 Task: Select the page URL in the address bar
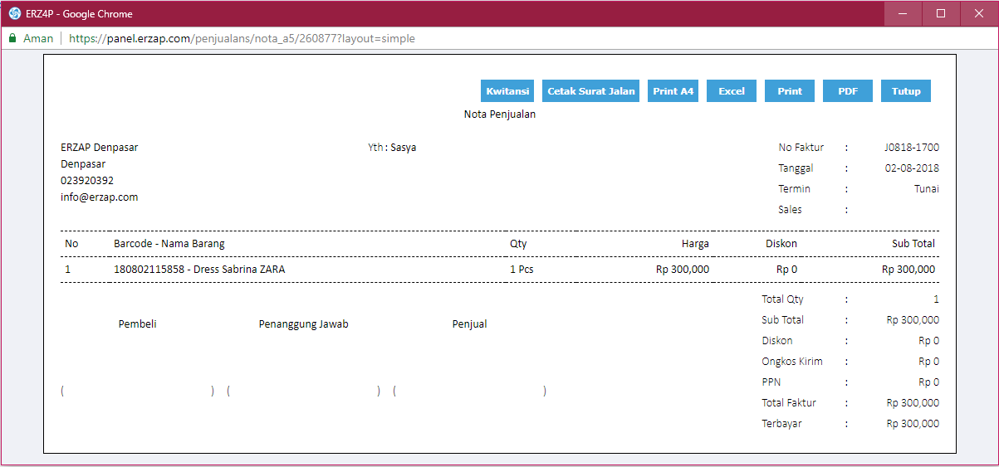(242, 38)
